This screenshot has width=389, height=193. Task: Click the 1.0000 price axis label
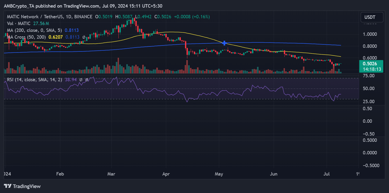click(x=369, y=34)
